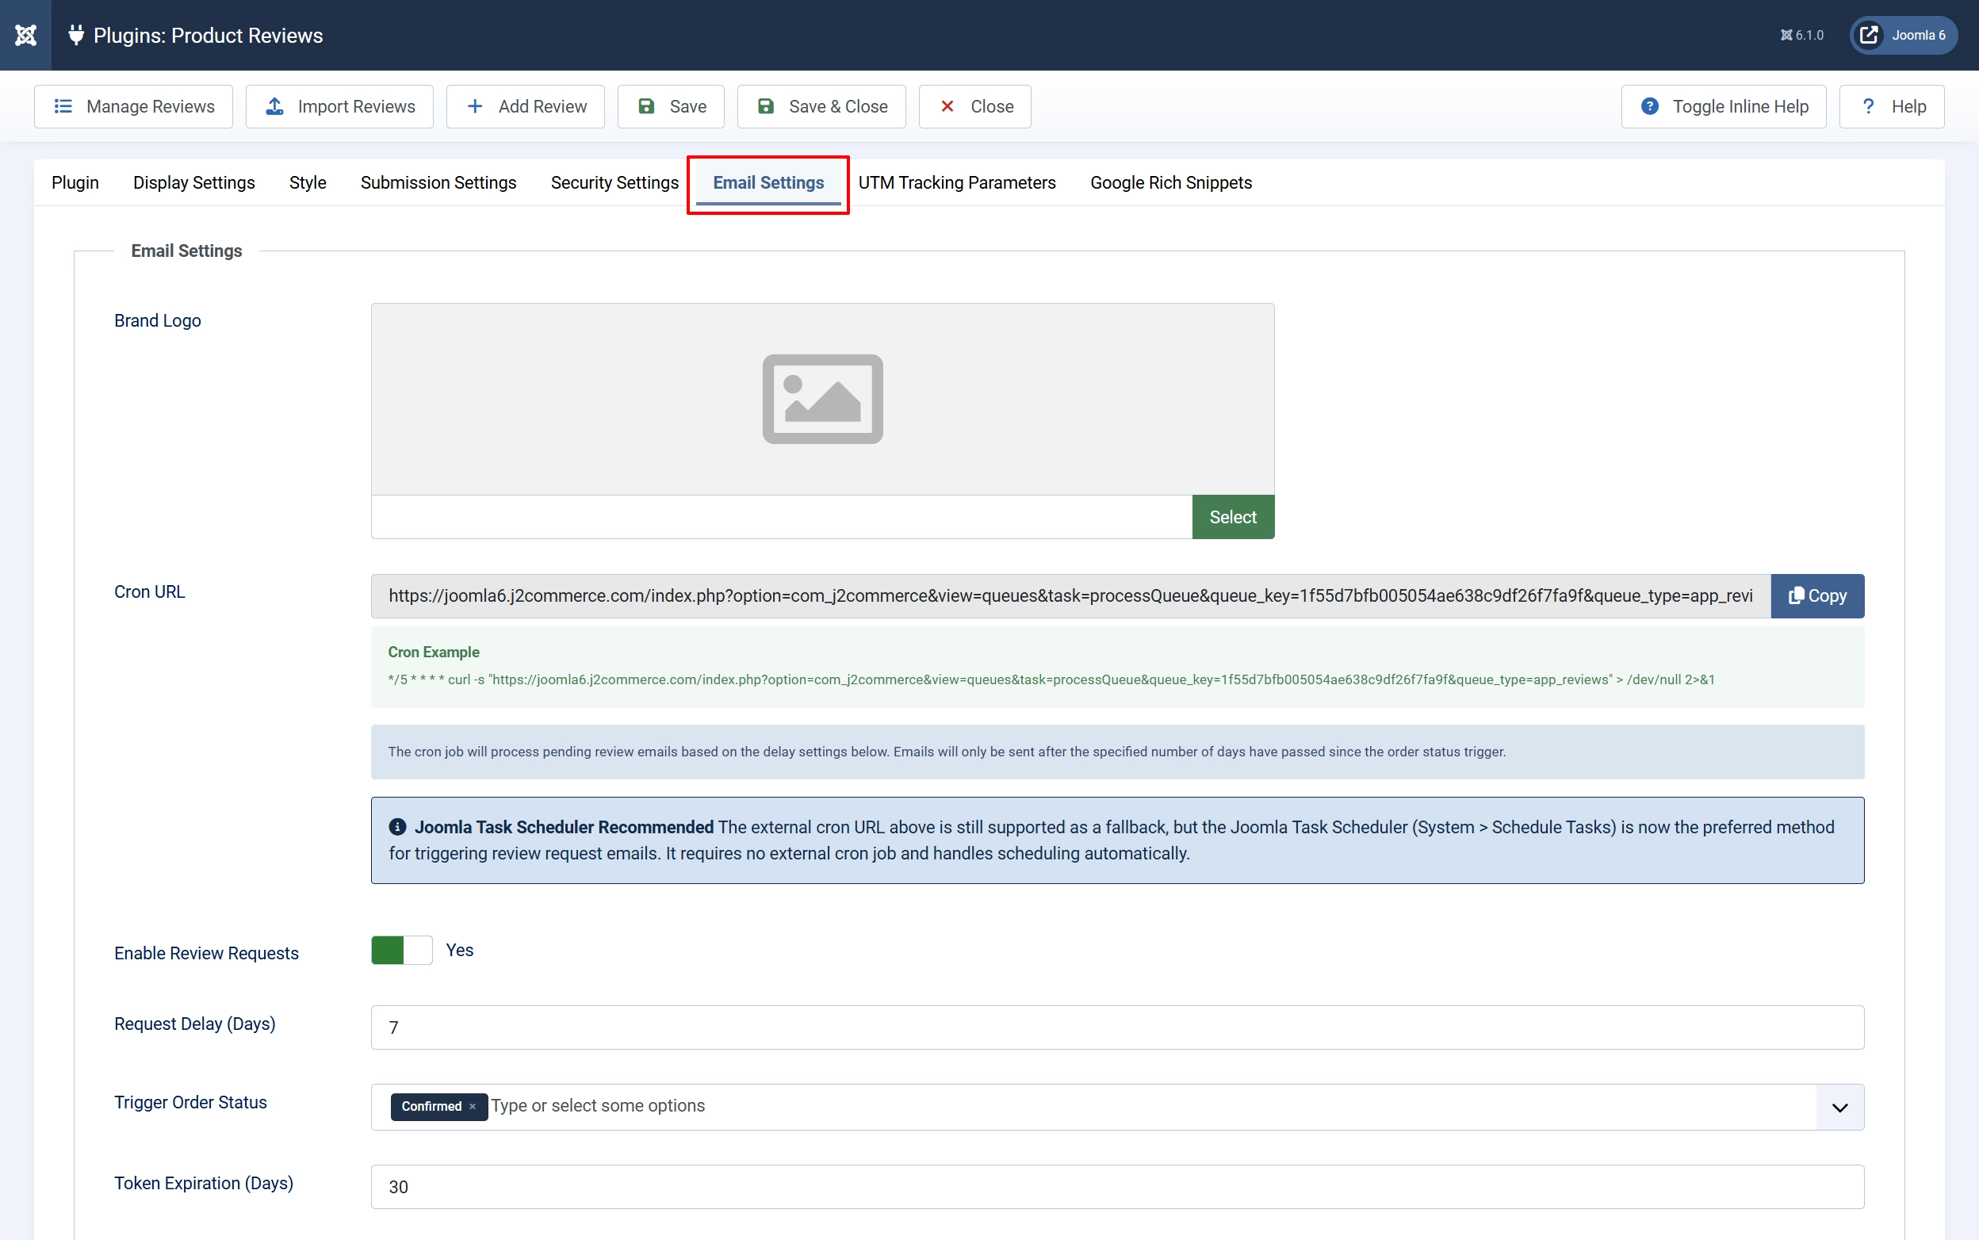Open Security Settings tab
The height and width of the screenshot is (1240, 1979).
coord(614,183)
